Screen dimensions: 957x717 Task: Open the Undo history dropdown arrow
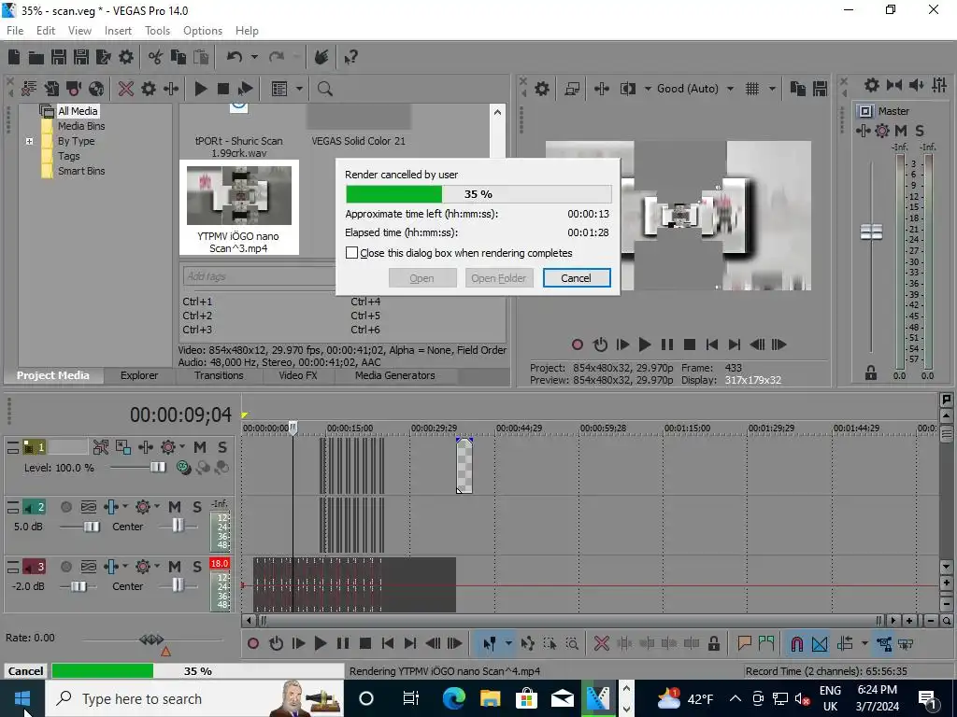[254, 57]
